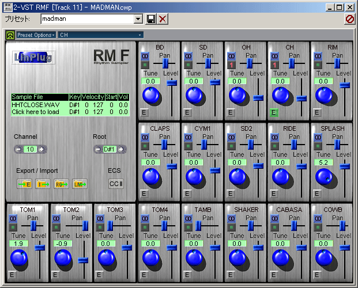Click the TAMB pad loop/link icon
The height and width of the screenshot is (288, 358).
(x=188, y=219)
